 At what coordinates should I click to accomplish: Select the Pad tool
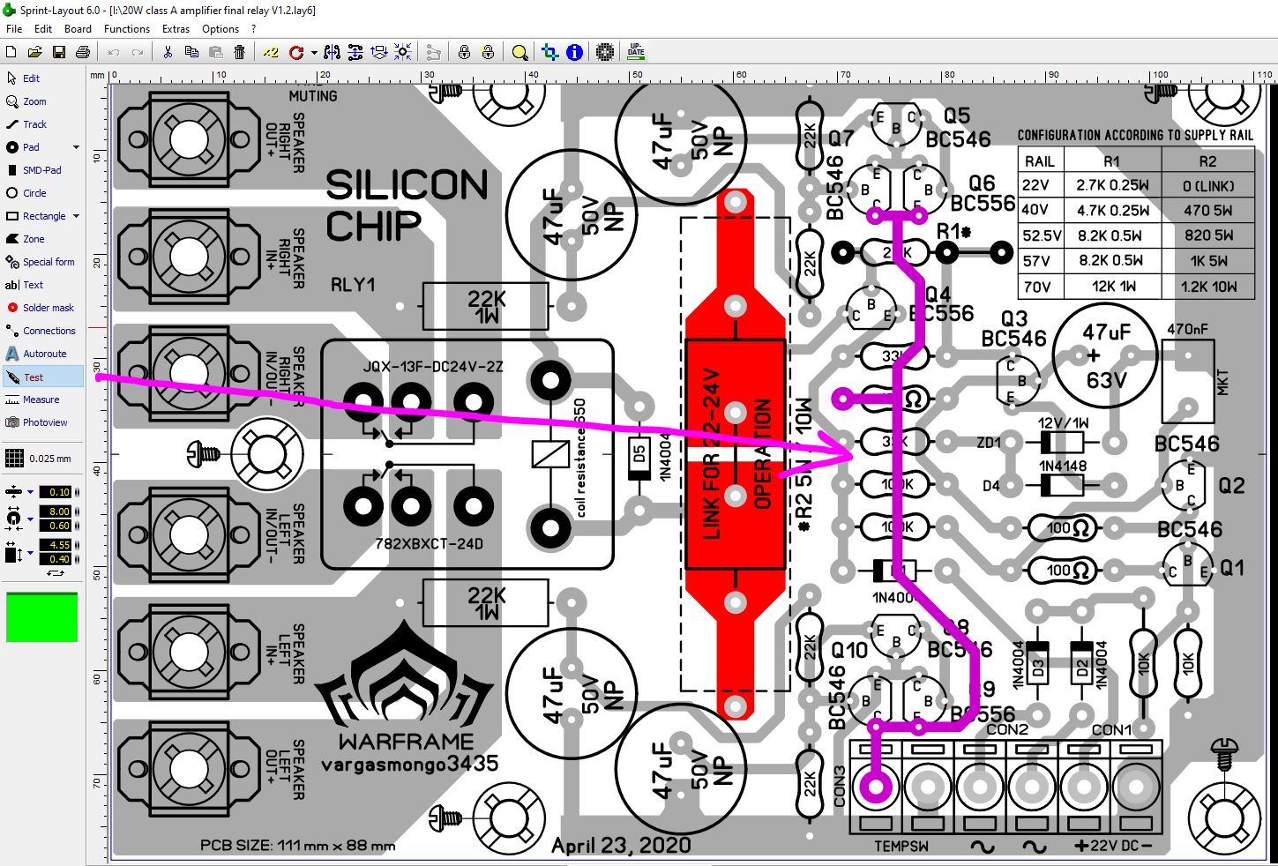(x=35, y=147)
